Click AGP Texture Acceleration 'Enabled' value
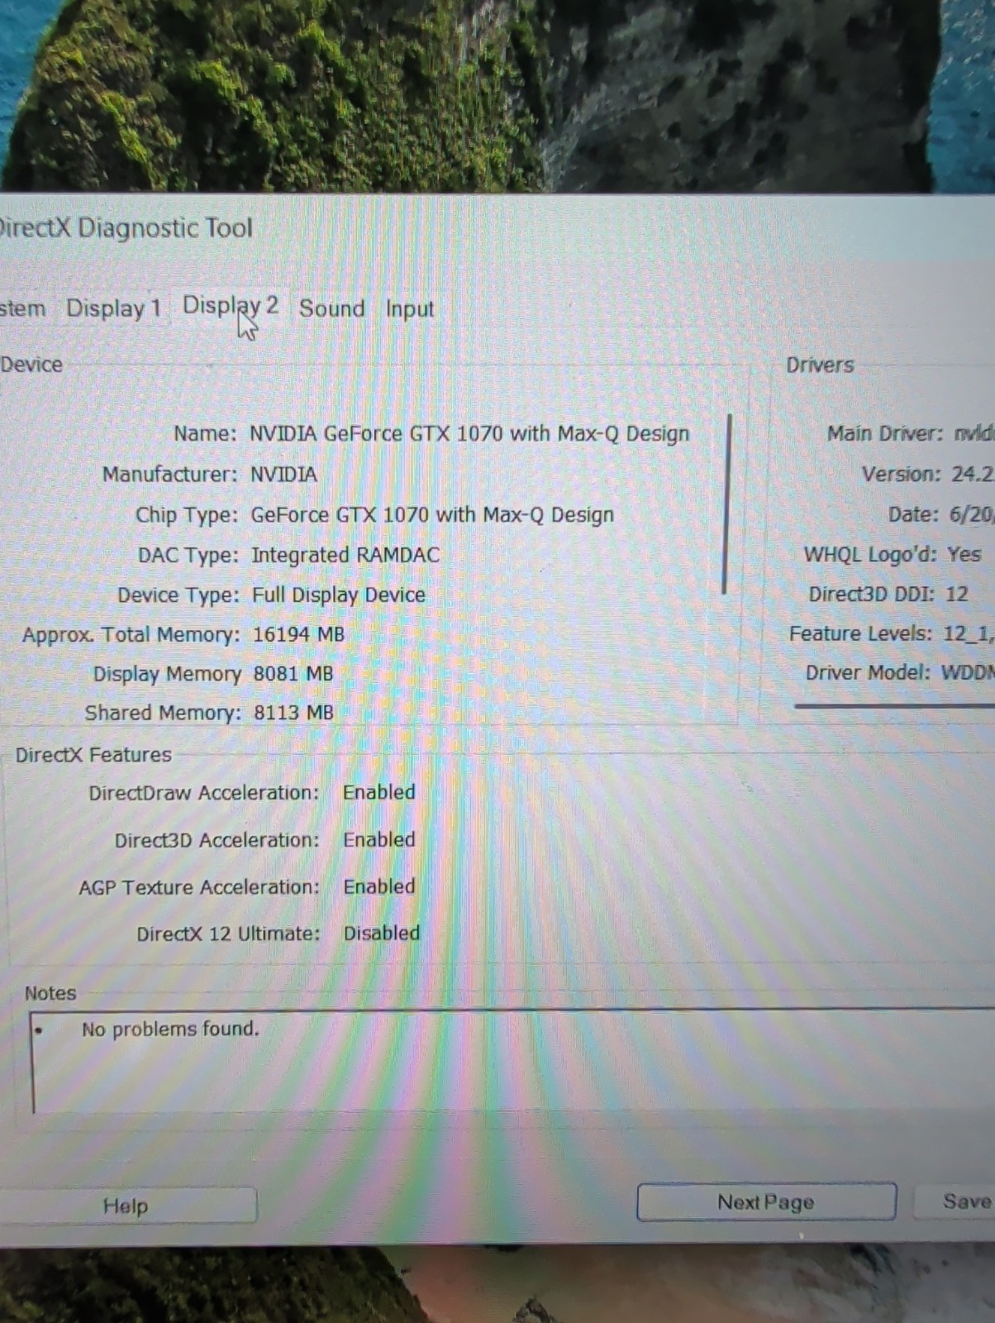 tap(379, 886)
